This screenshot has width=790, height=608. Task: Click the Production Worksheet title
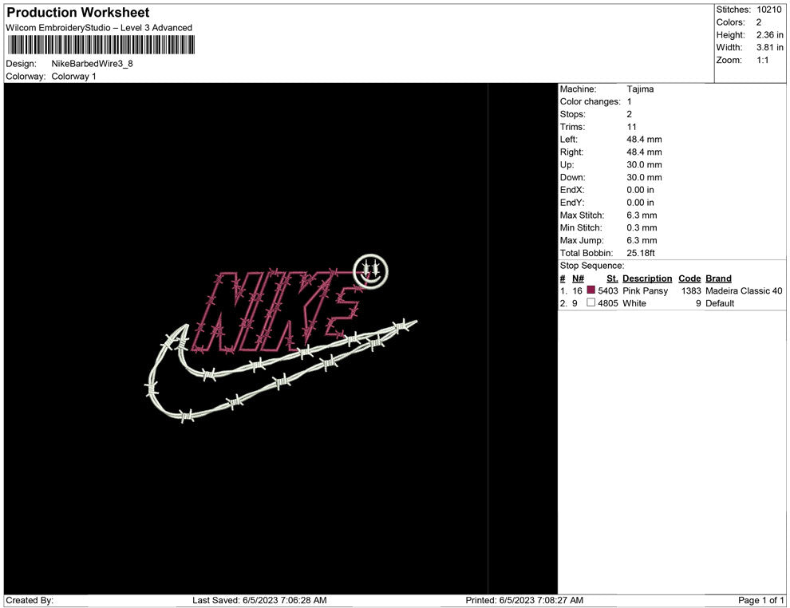78,13
